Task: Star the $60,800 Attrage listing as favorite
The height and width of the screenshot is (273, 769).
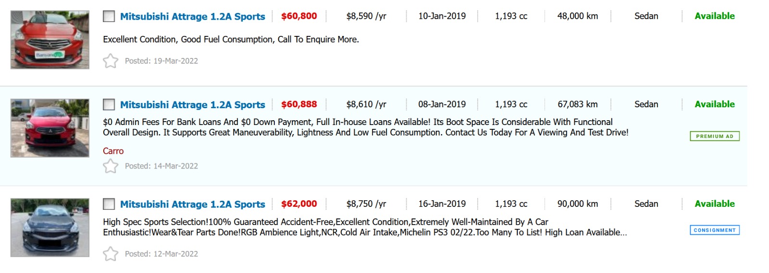Action: click(x=111, y=61)
